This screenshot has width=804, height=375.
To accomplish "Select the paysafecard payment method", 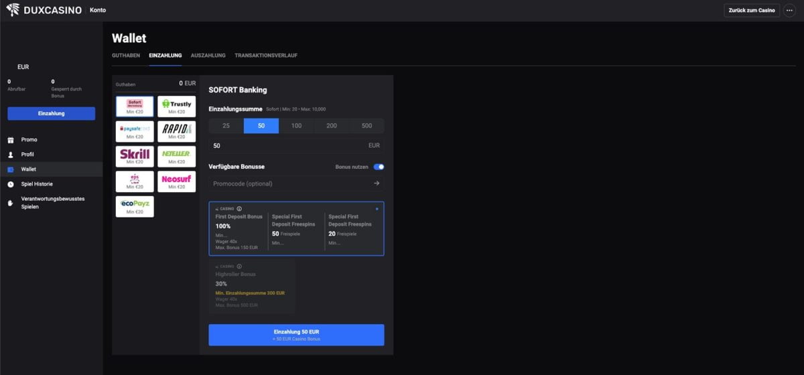I will point(135,131).
